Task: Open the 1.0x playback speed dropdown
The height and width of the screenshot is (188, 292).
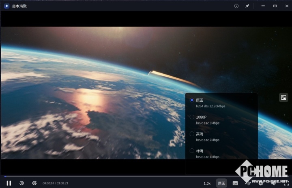Action: click(x=207, y=183)
